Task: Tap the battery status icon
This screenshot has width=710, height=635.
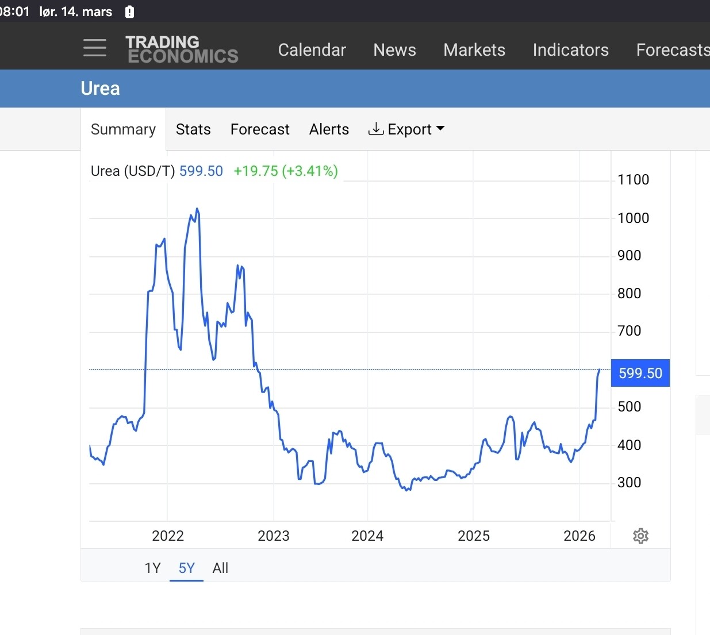Action: (x=130, y=11)
